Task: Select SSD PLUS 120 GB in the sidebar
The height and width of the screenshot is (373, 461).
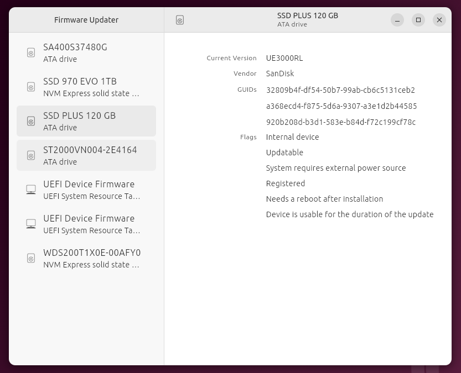Action: (x=86, y=121)
